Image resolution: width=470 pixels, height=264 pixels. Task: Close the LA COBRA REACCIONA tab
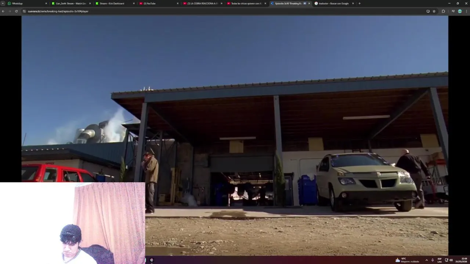[x=221, y=3]
